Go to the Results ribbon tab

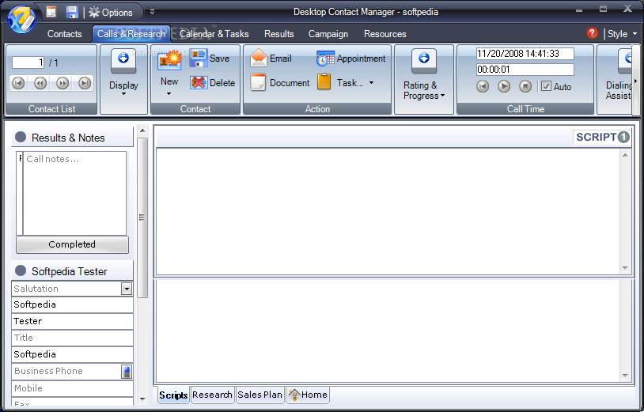tap(278, 34)
